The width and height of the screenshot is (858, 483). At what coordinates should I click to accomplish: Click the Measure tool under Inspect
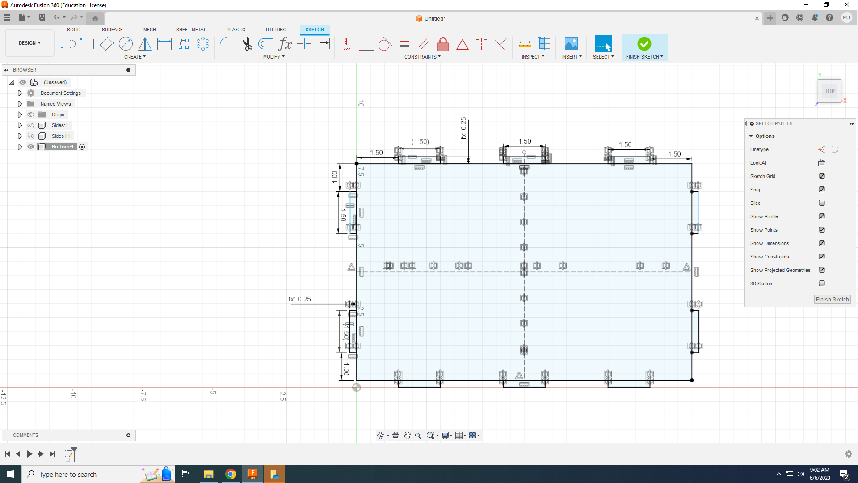(525, 44)
